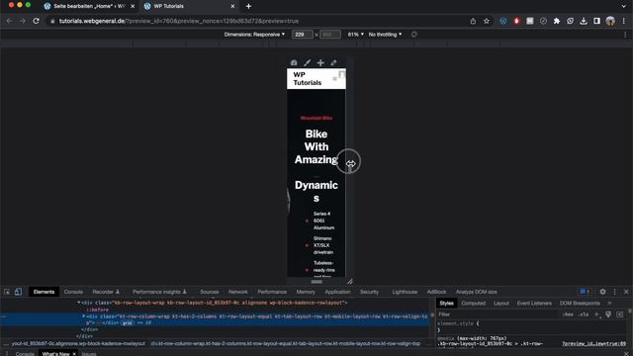Open the DevTools issues counter badge
The width and height of the screenshot is (633, 356).
(585, 292)
